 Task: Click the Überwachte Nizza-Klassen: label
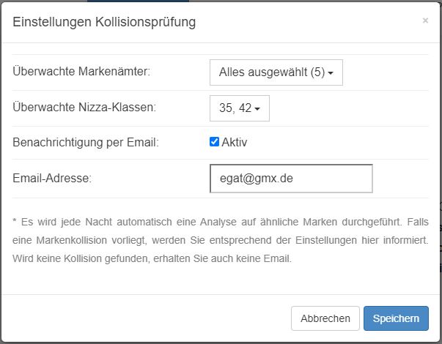click(x=84, y=108)
